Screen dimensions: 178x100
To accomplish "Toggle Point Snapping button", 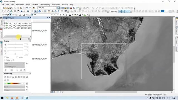I will coord(120,11).
